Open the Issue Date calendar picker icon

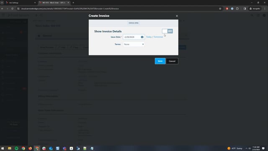(x=142, y=37)
